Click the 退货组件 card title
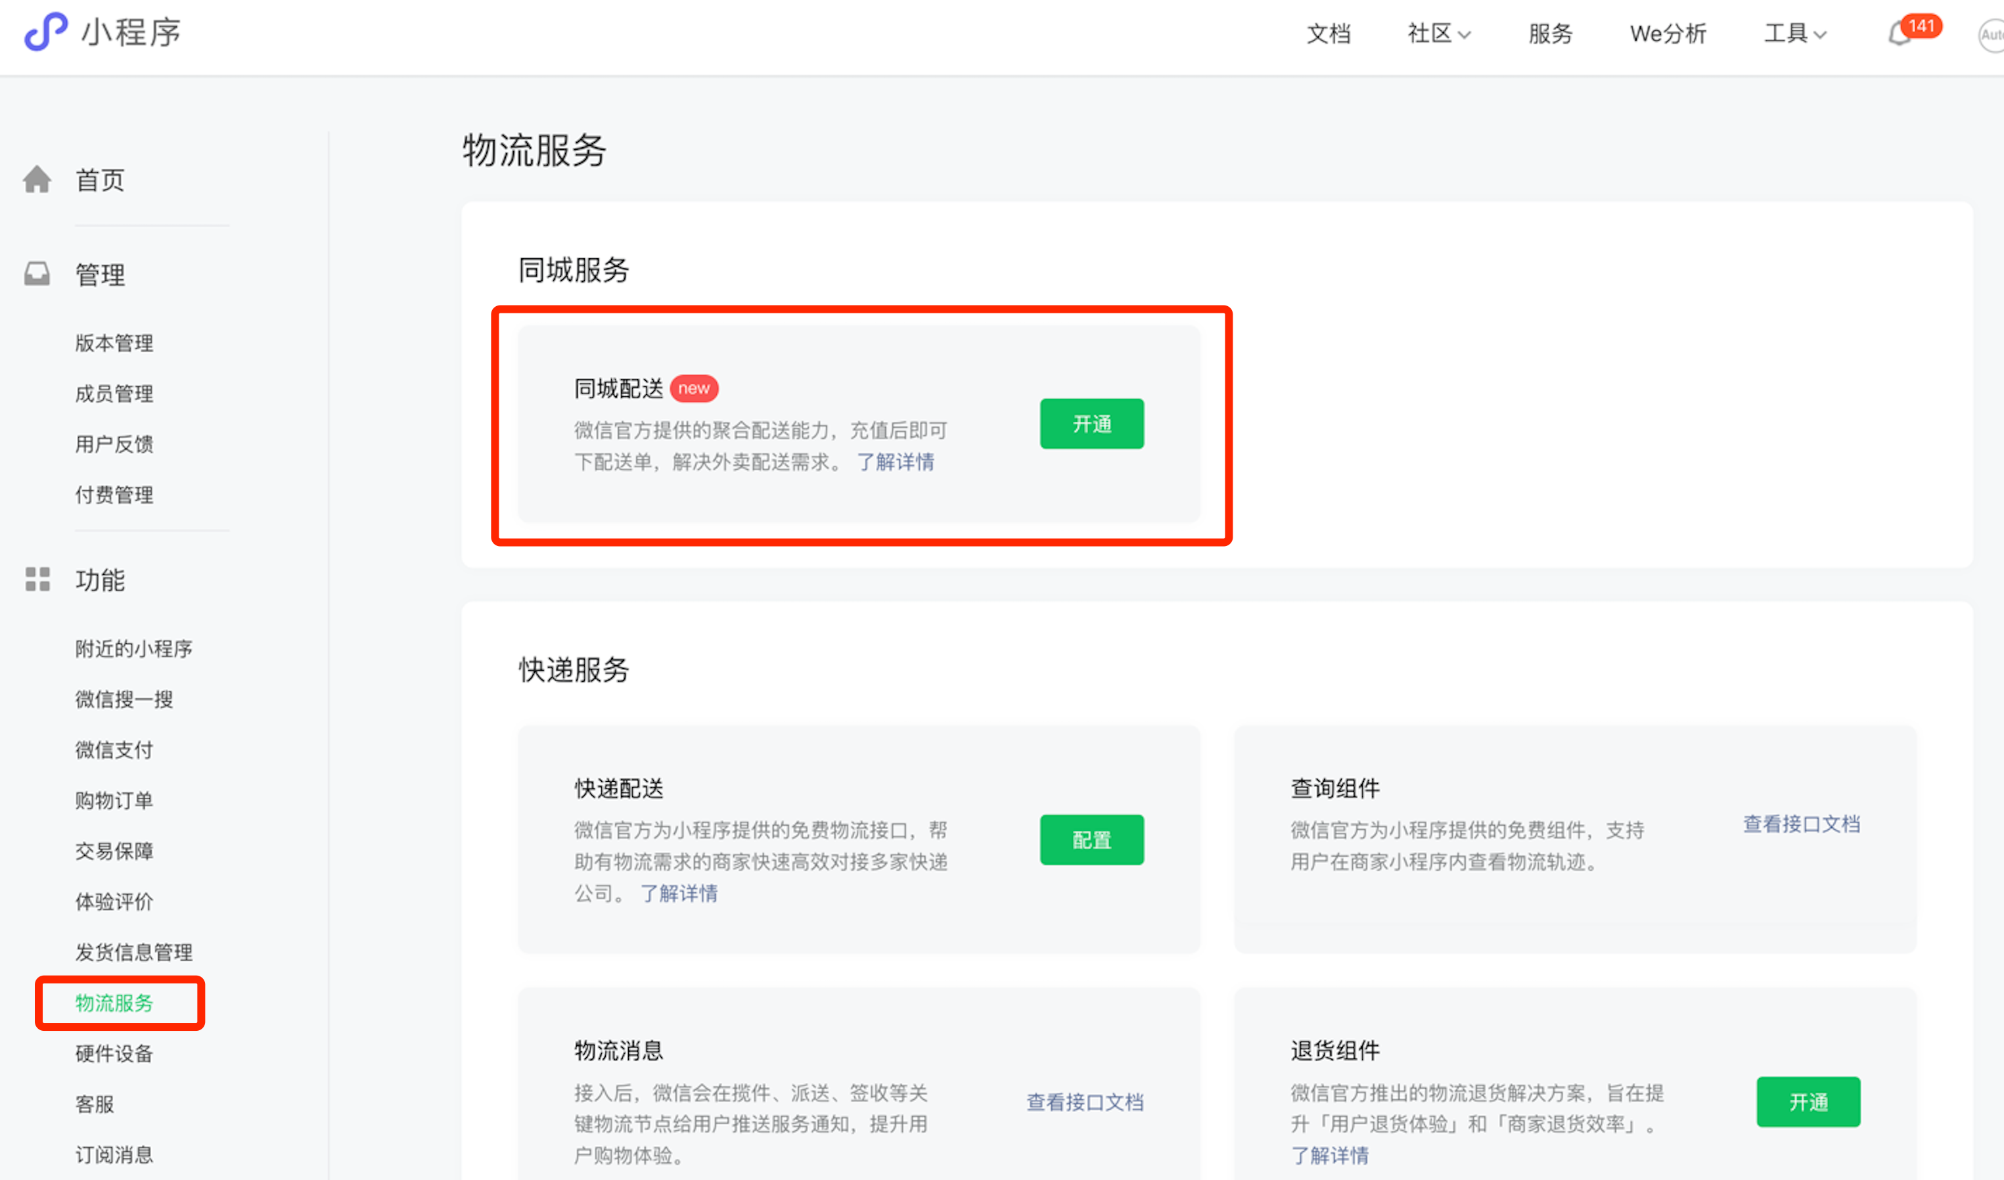 (x=1335, y=1051)
